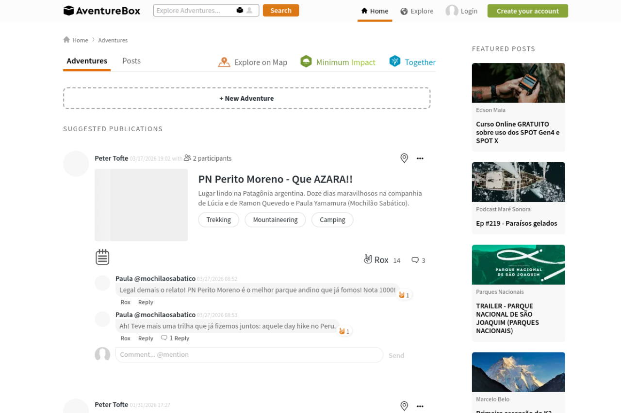Viewport: 621px width, 413px height.
Task: Click the calendar icon under post image
Action: 102,257
